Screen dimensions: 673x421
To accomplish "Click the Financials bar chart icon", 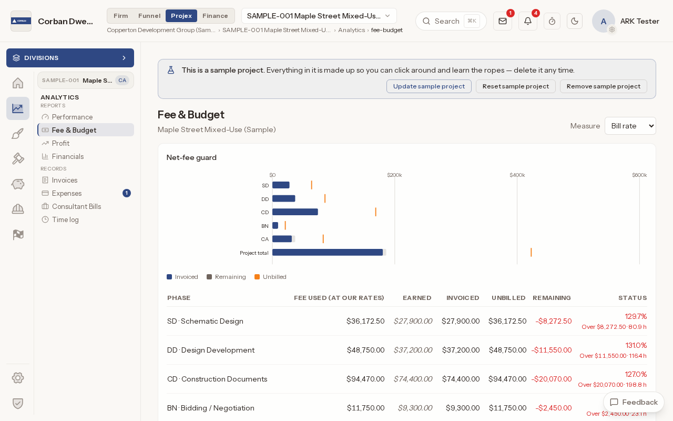I will [45, 156].
